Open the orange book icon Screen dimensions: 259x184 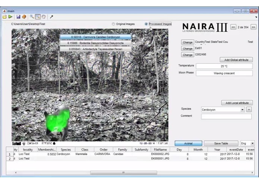coord(24,17)
